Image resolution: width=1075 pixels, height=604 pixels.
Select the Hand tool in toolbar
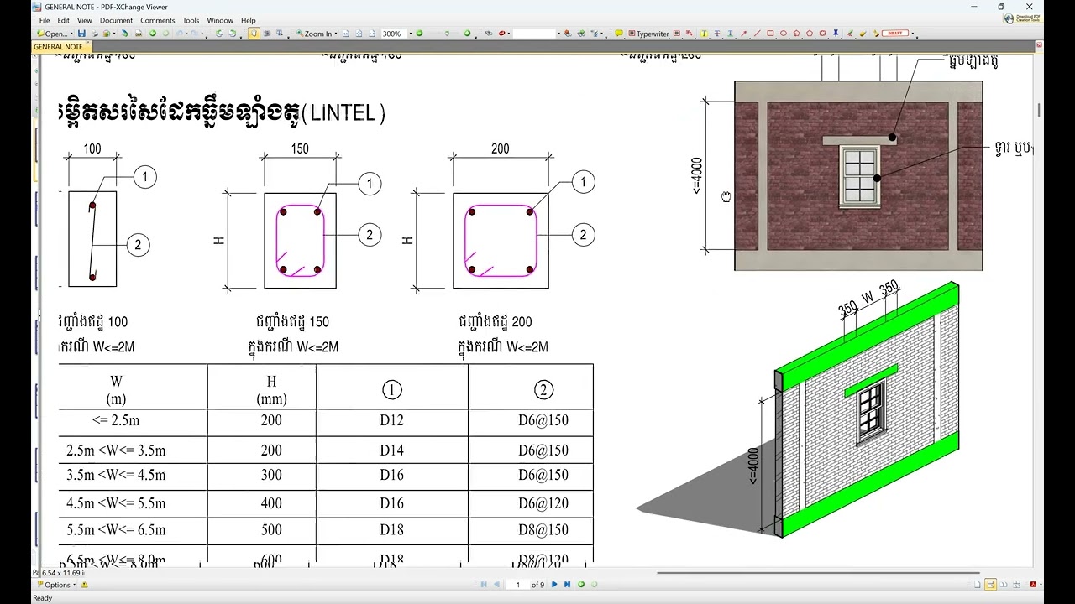click(x=254, y=34)
